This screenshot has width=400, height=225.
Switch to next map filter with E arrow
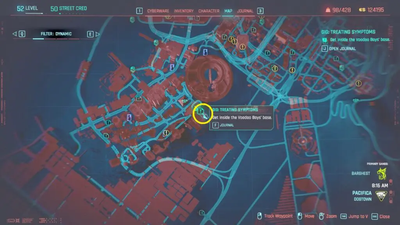[x=93, y=34]
